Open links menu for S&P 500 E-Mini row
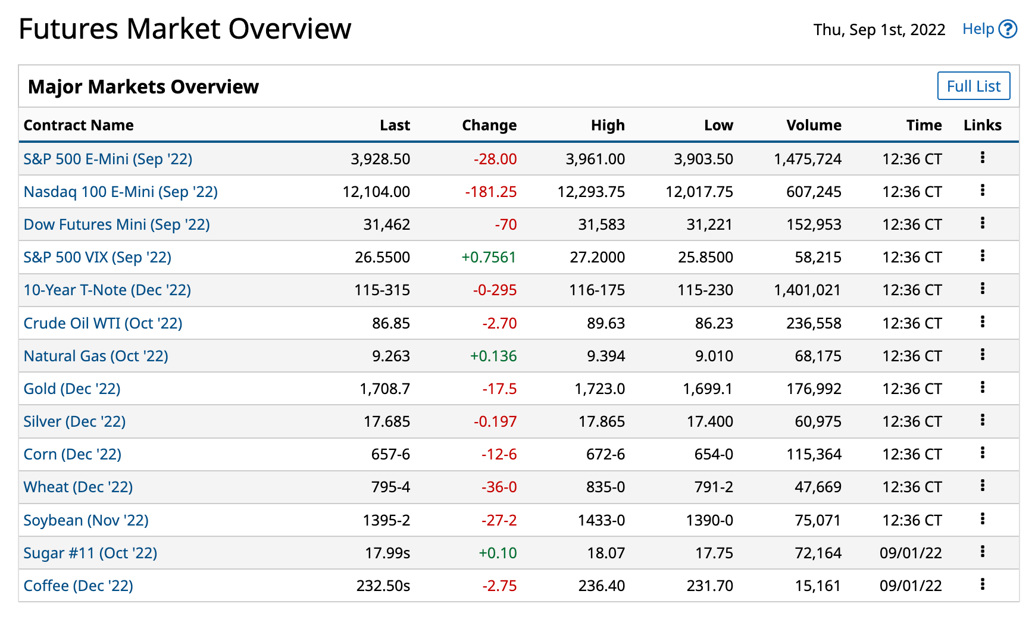1032x619 pixels. [x=982, y=158]
